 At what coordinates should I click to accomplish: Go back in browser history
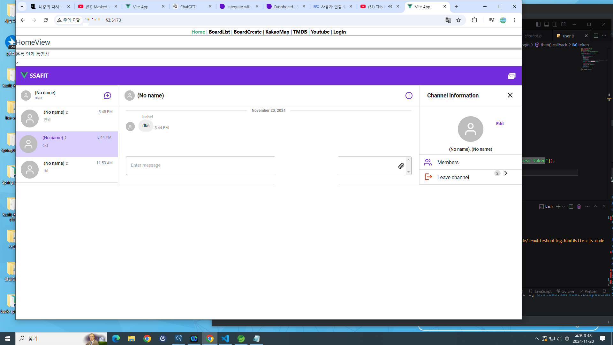pos(23,20)
